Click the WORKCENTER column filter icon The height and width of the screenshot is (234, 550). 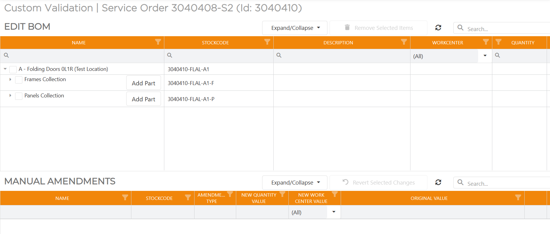(486, 42)
